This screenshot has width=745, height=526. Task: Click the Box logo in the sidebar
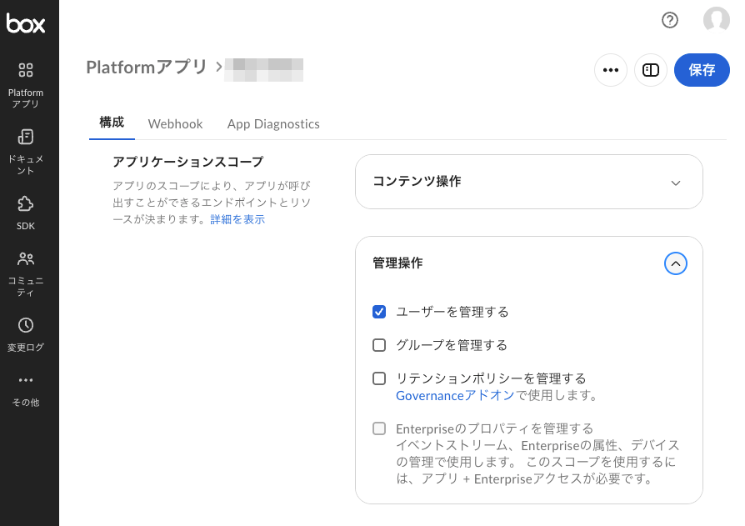(26, 24)
